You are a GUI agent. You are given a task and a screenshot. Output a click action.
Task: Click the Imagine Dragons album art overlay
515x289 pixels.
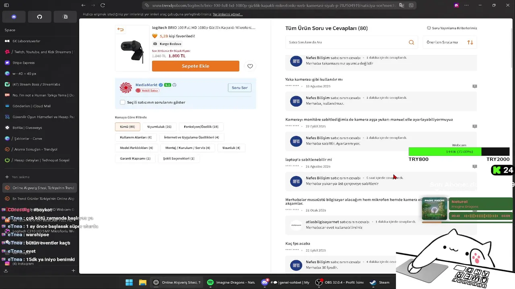pyautogui.click(x=434, y=209)
